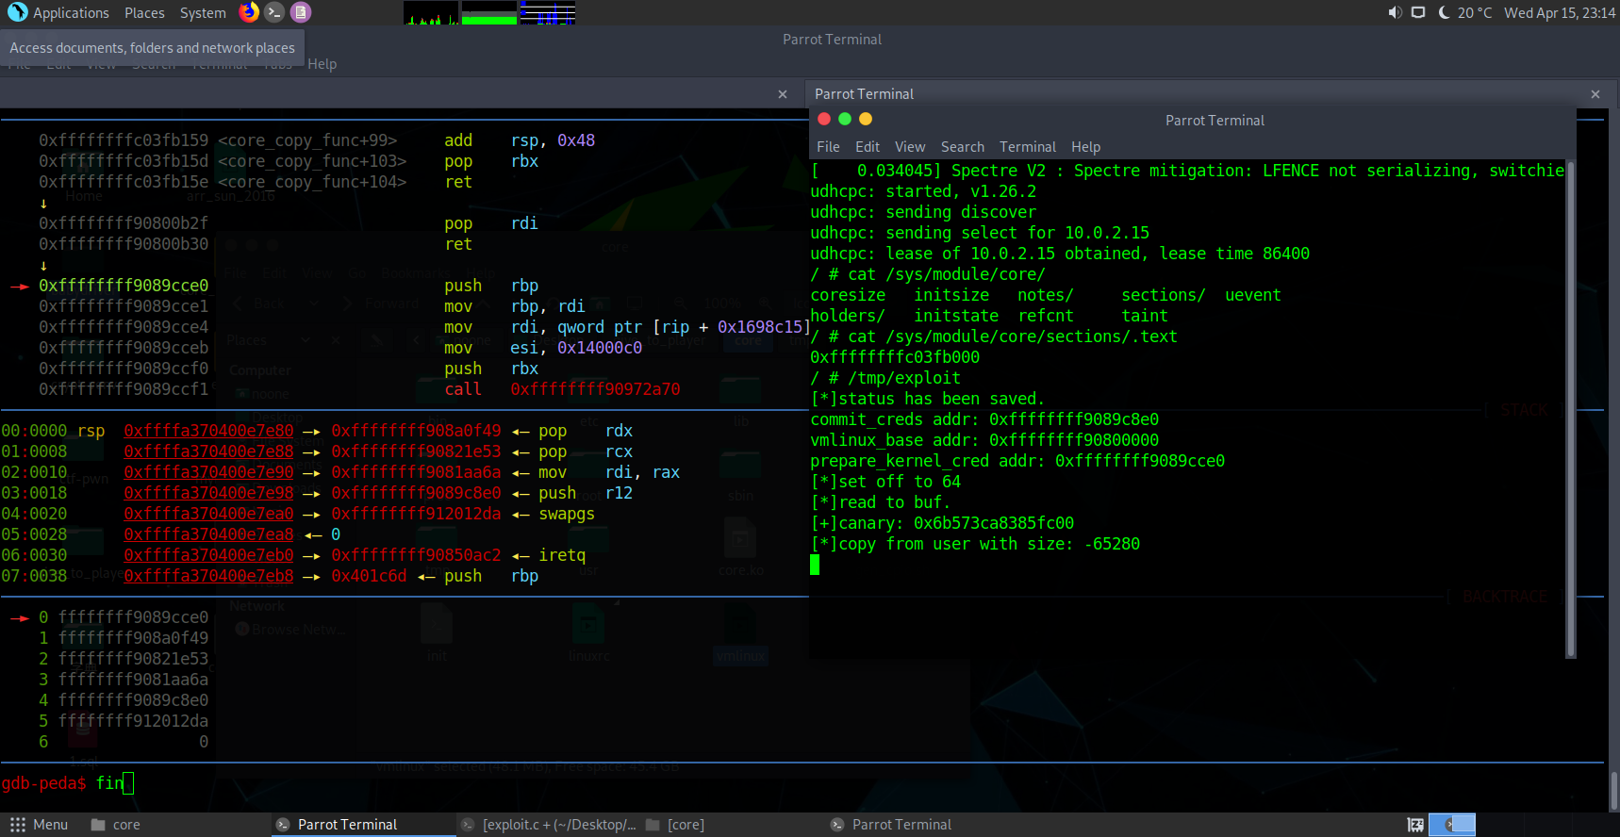
Task: Open the System menu in top panel
Action: coord(203,12)
